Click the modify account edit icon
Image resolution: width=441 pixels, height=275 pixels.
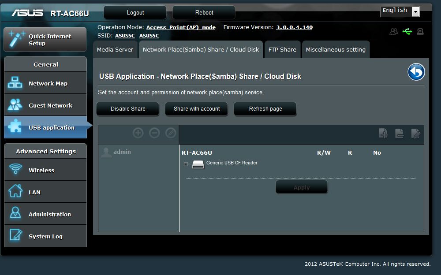point(170,133)
